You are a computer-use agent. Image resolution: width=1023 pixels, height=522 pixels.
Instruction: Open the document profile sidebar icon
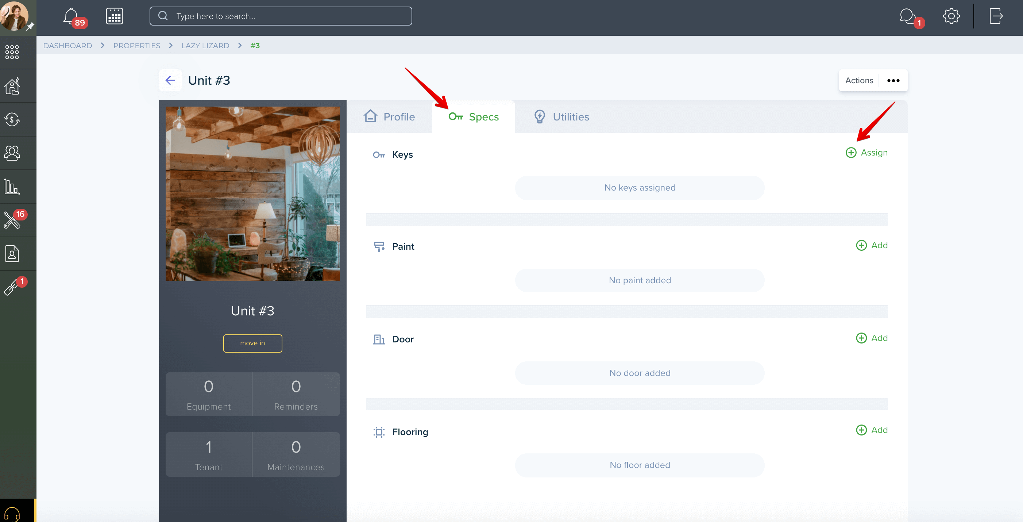12,254
